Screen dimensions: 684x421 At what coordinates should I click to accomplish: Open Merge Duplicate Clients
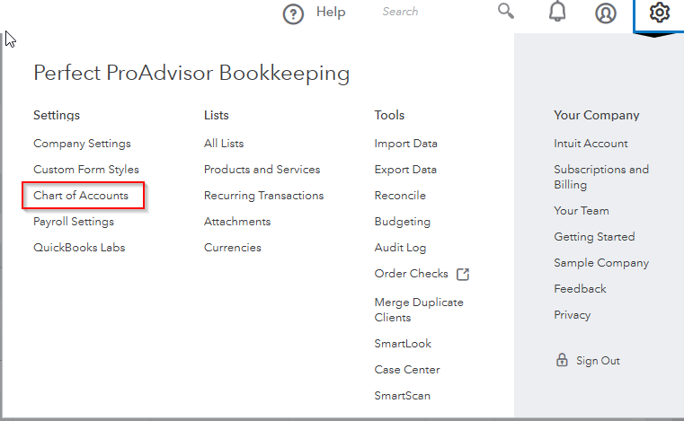point(419,310)
